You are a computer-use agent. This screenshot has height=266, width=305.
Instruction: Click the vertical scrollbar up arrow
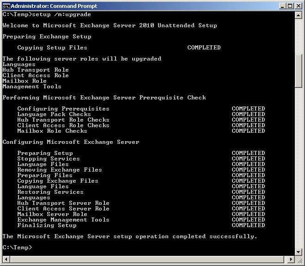pos(299,15)
